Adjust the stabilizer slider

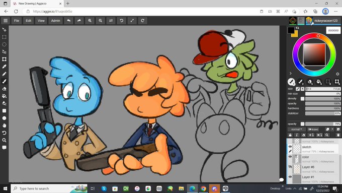pyautogui.click(x=323, y=113)
